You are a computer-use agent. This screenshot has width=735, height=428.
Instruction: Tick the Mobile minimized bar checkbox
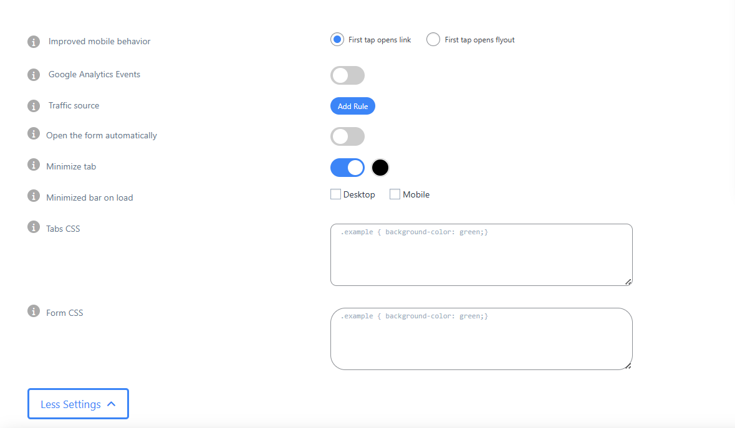(x=395, y=194)
